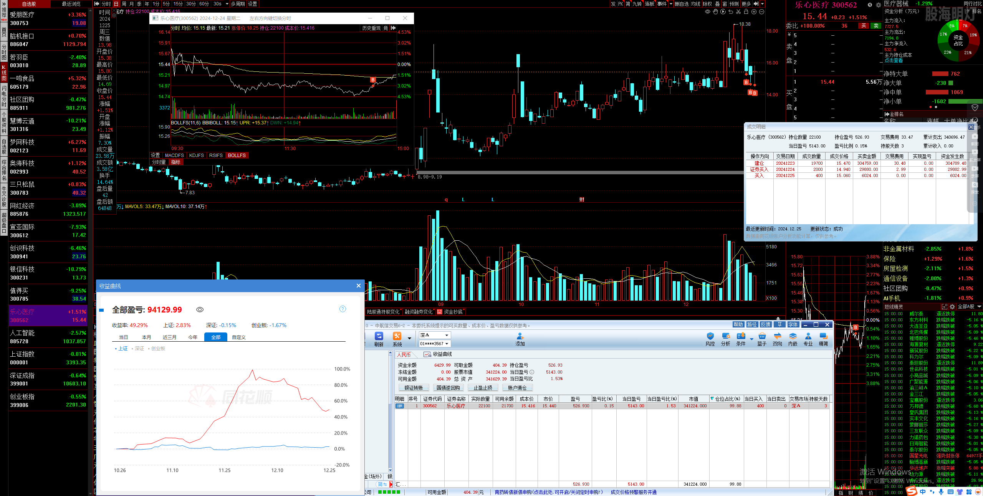The image size is (983, 496).
Task: Click the 国债逆回购 button
Action: pos(448,388)
